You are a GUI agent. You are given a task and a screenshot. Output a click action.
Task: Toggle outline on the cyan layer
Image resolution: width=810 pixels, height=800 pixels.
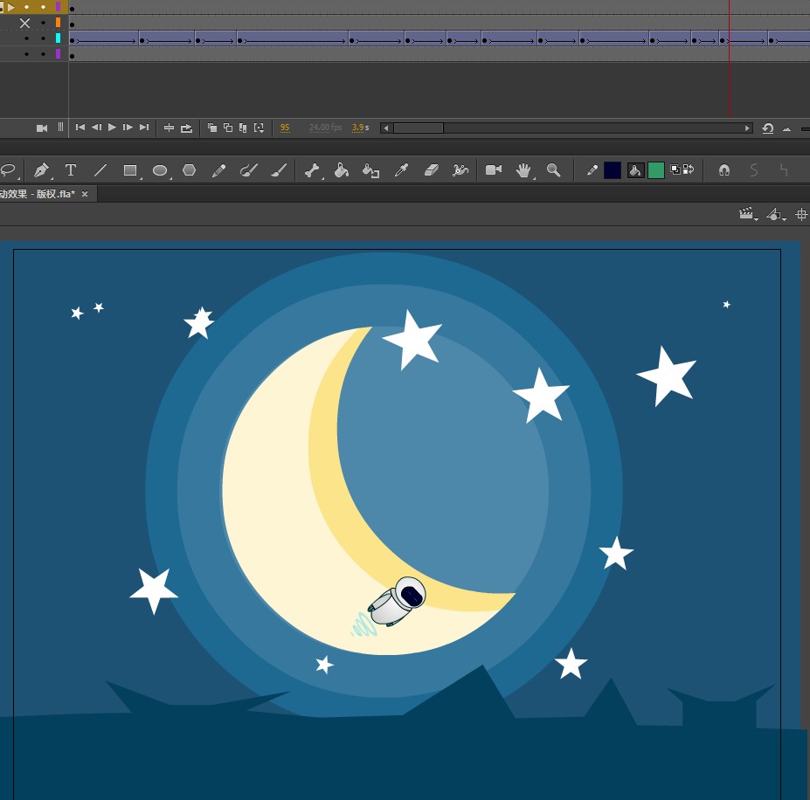pyautogui.click(x=59, y=38)
